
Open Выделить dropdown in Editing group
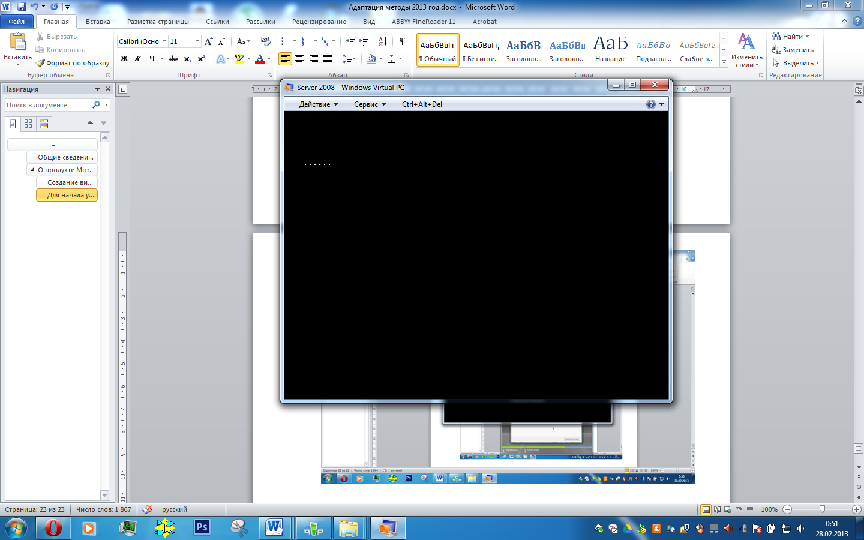(796, 63)
